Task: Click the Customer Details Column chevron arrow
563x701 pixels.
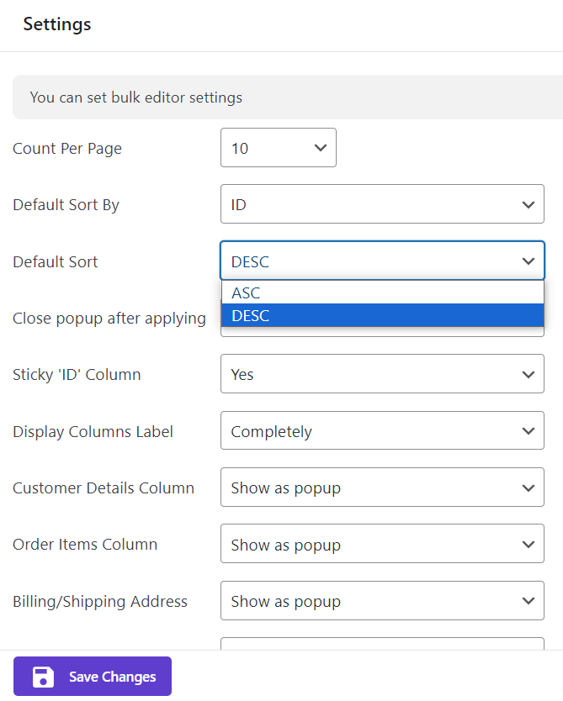Action: (x=528, y=488)
